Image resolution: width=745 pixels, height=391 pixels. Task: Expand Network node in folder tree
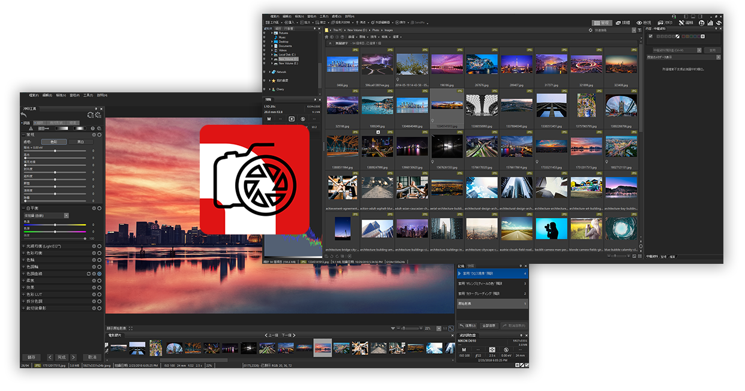[x=271, y=72]
